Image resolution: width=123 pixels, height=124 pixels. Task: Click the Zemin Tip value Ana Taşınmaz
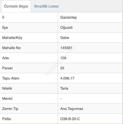(72, 109)
